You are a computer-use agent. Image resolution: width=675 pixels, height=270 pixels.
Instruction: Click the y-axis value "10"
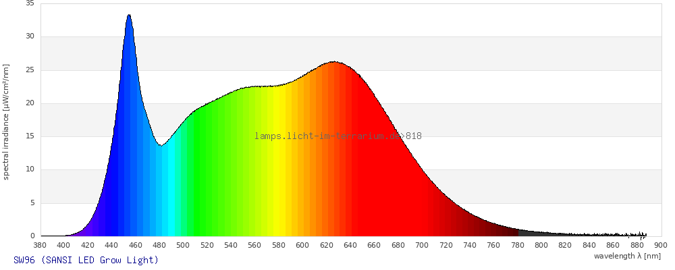pos(30,169)
